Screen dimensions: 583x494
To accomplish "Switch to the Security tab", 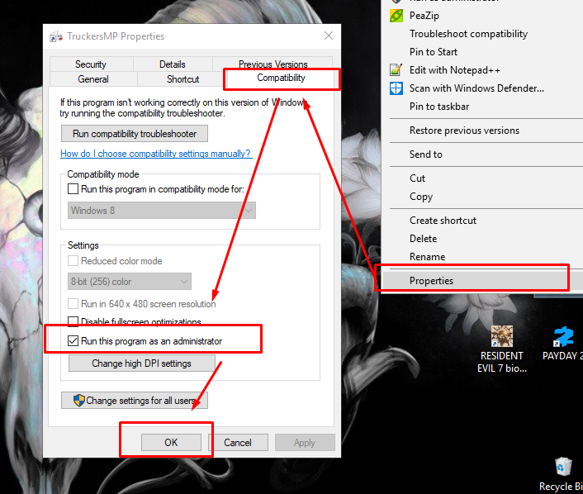I will 91,64.
